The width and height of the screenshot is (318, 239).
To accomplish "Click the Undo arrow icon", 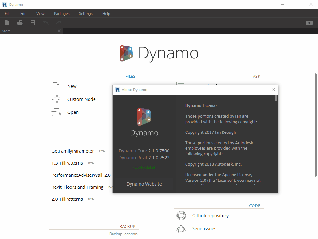I will point(46,22).
